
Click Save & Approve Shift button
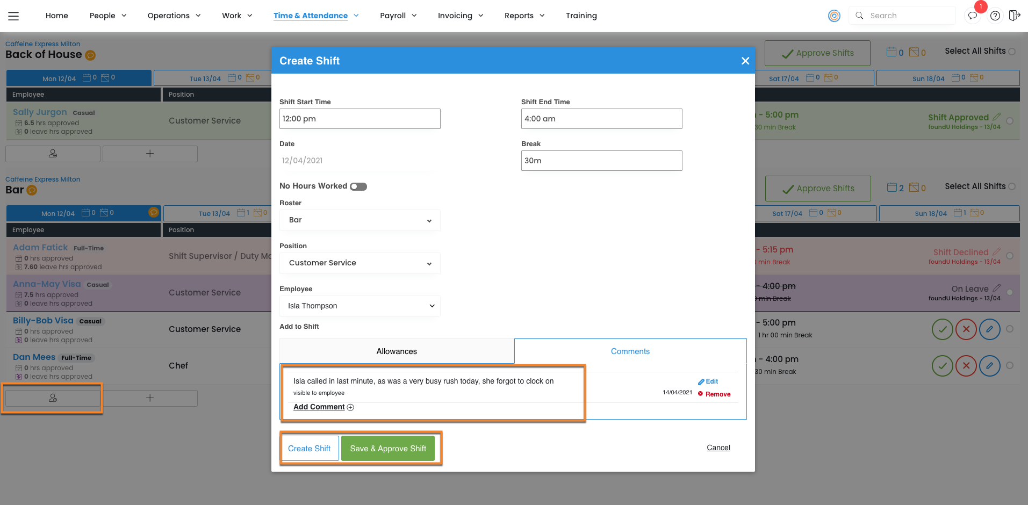pyautogui.click(x=388, y=449)
